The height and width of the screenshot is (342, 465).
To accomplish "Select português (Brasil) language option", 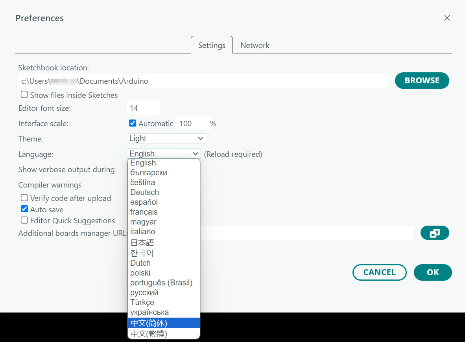I will tap(161, 283).
